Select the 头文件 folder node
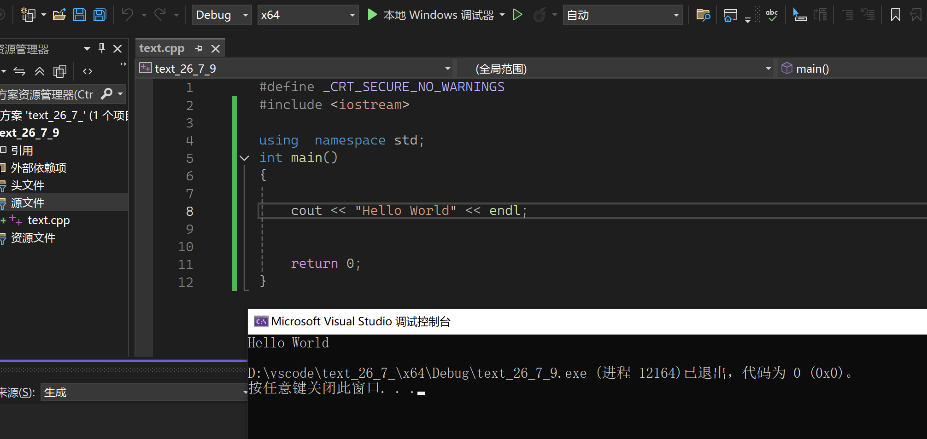Viewport: 927px width, 439px height. click(28, 185)
